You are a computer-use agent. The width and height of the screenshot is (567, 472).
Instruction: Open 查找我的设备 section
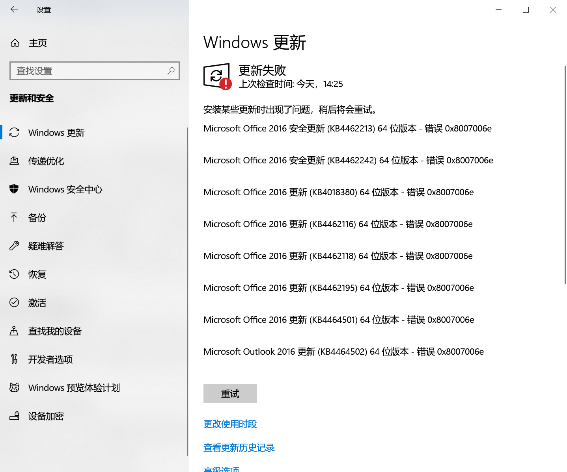(95, 331)
